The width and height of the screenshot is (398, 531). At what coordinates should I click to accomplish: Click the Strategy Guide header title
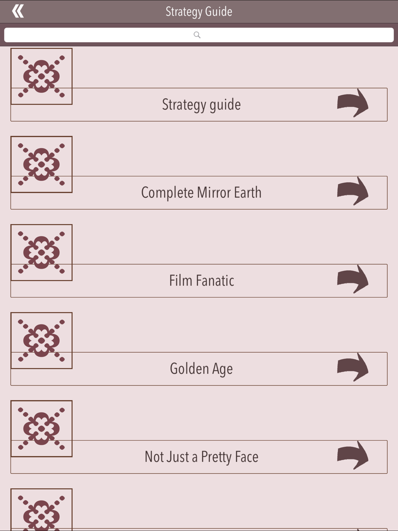199,12
